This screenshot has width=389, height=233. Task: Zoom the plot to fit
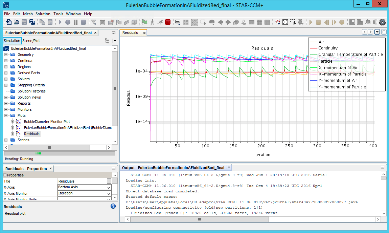[285, 22]
